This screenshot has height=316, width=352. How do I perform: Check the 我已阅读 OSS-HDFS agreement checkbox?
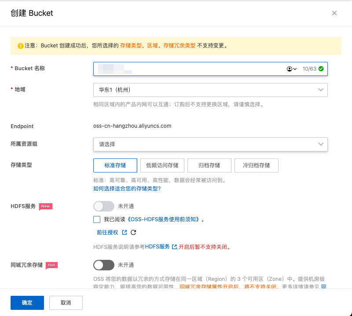[97, 219]
